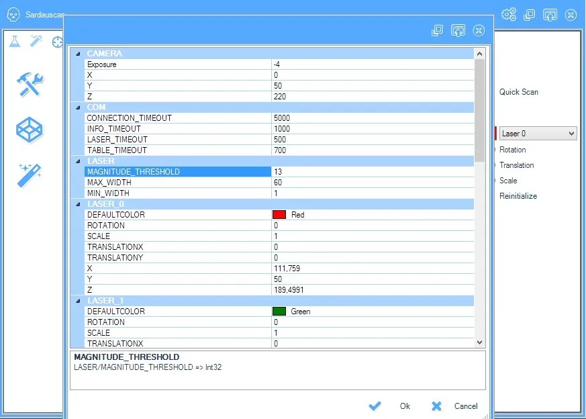Image resolution: width=586 pixels, height=419 pixels.
Task: Click the green color swatch in LASER_1
Action: (279, 312)
